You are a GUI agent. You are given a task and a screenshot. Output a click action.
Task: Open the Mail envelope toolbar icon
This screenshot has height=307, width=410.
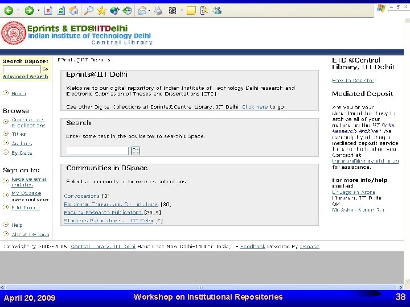click(142, 11)
